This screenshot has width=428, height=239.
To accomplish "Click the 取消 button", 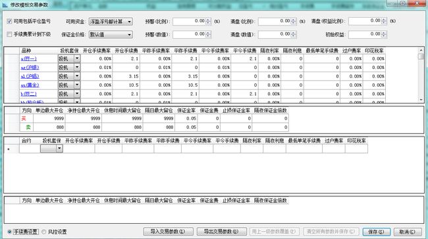I will pos(407,232).
